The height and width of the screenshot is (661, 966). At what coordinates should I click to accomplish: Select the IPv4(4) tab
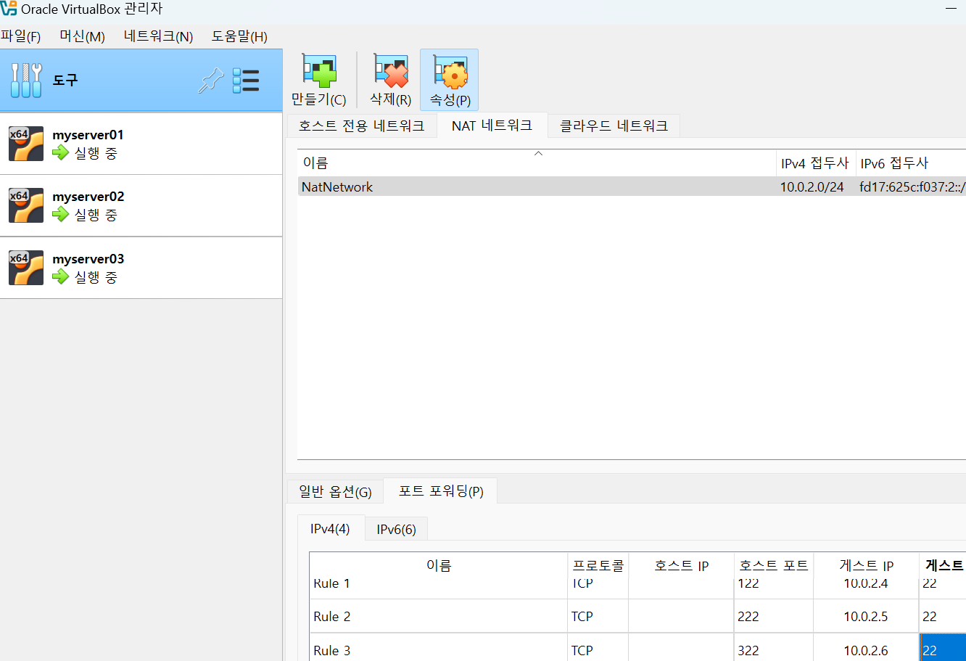pos(330,529)
